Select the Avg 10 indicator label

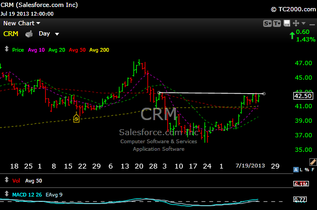(36, 50)
